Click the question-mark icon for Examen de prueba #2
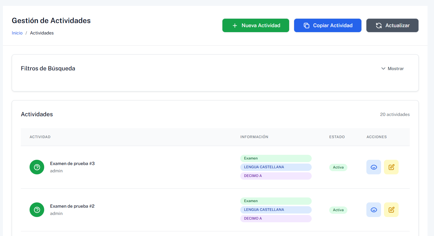Image resolution: width=434 pixels, height=236 pixels. (37, 210)
